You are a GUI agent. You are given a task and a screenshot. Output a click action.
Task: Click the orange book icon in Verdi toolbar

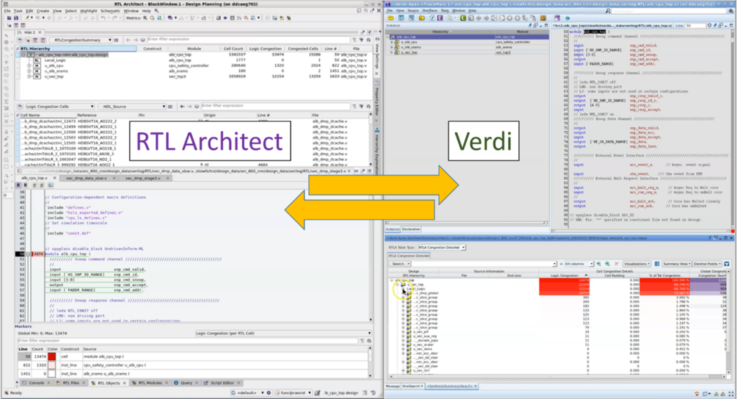pos(543,18)
